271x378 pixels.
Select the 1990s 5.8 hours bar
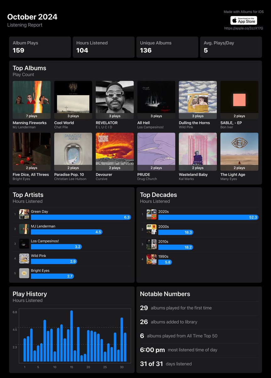pyautogui.click(x=165, y=262)
